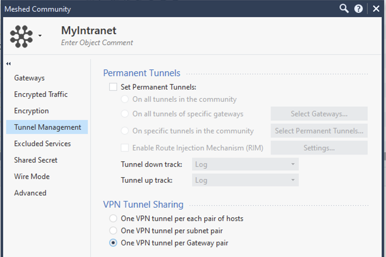Open the Gateways page
Viewport: 386px width, 257px height.
pyautogui.click(x=29, y=78)
